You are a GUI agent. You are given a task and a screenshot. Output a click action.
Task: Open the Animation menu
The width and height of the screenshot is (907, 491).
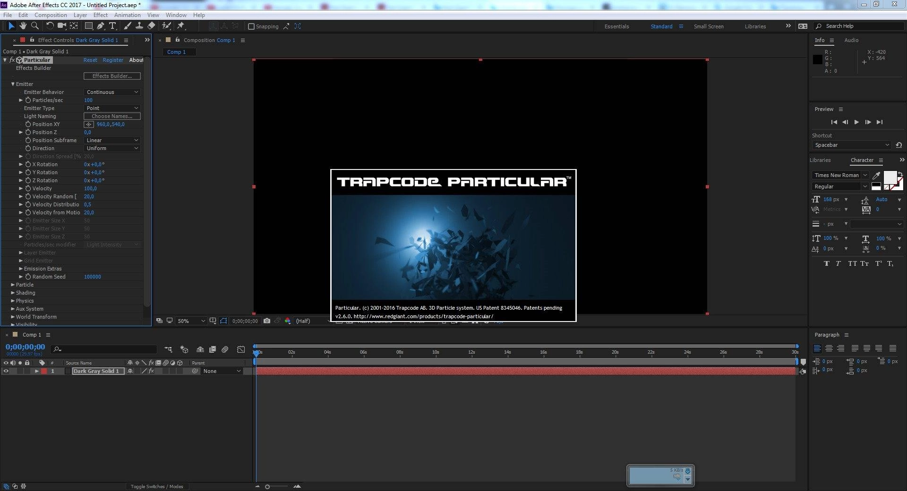pos(127,15)
